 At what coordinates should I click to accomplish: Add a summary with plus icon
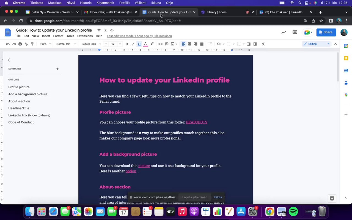[x=57, y=69]
